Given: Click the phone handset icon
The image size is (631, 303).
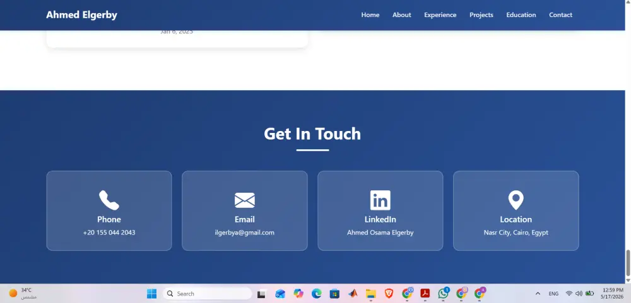Looking at the screenshot, I should click(x=109, y=200).
